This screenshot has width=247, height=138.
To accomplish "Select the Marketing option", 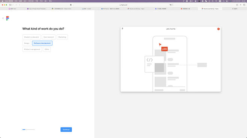I will [x=62, y=37].
